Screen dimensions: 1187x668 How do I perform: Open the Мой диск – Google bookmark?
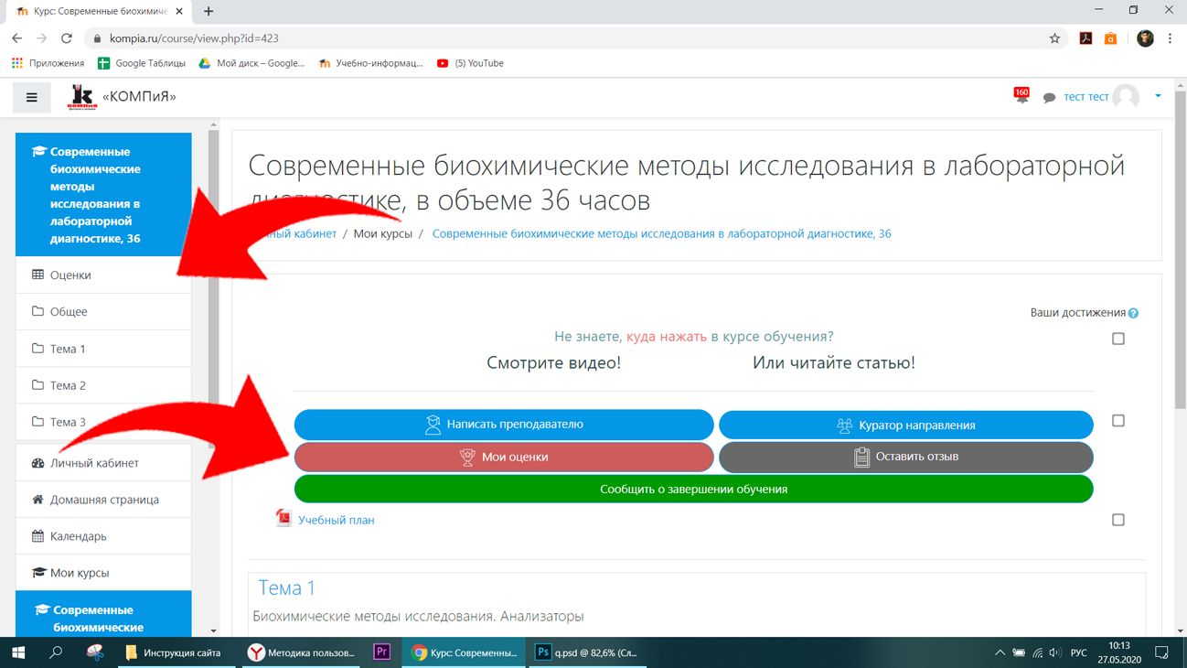(x=251, y=63)
